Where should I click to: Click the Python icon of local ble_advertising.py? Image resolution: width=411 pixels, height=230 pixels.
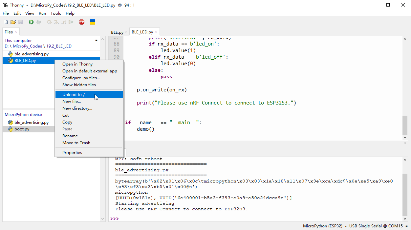[11, 54]
